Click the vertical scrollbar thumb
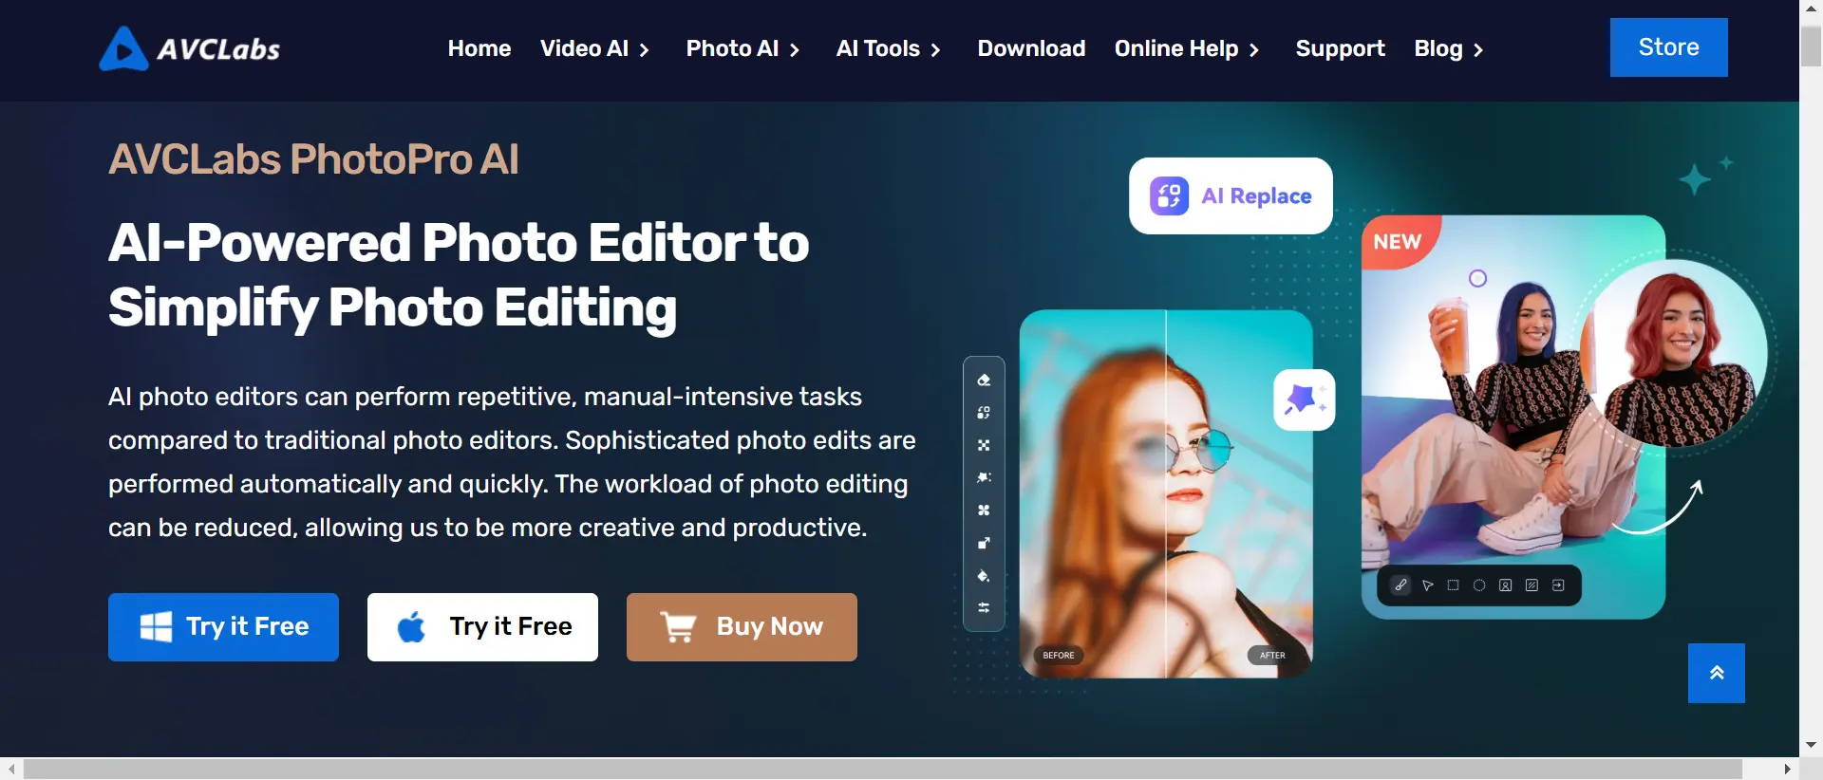 click(1811, 46)
